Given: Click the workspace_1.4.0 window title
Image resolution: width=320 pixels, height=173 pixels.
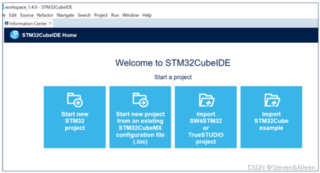Looking at the screenshot, I should 39,7.
